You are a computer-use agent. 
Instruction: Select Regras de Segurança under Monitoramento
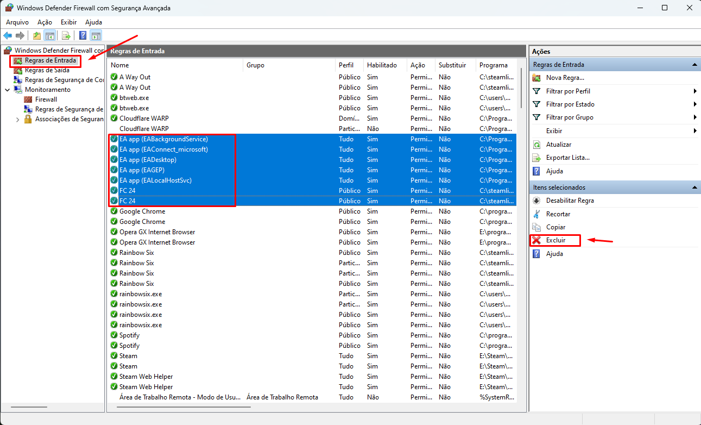pos(69,109)
